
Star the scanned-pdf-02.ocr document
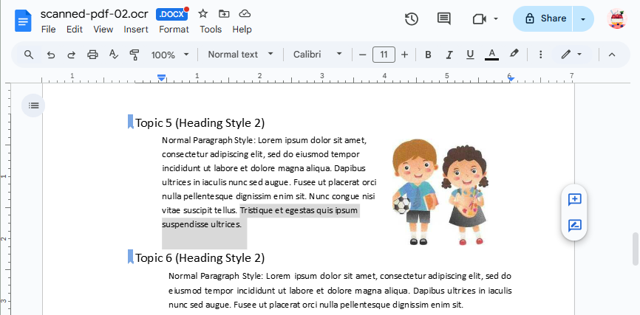pos(202,14)
